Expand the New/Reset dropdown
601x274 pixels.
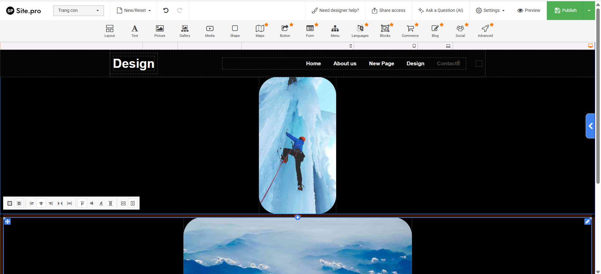point(134,10)
